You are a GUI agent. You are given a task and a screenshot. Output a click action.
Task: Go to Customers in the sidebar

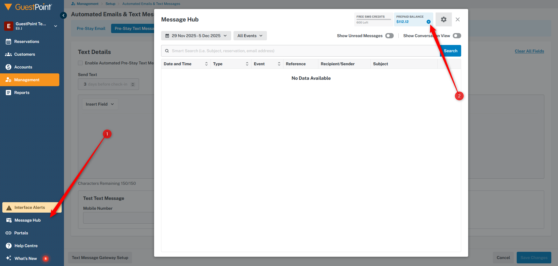coord(24,54)
